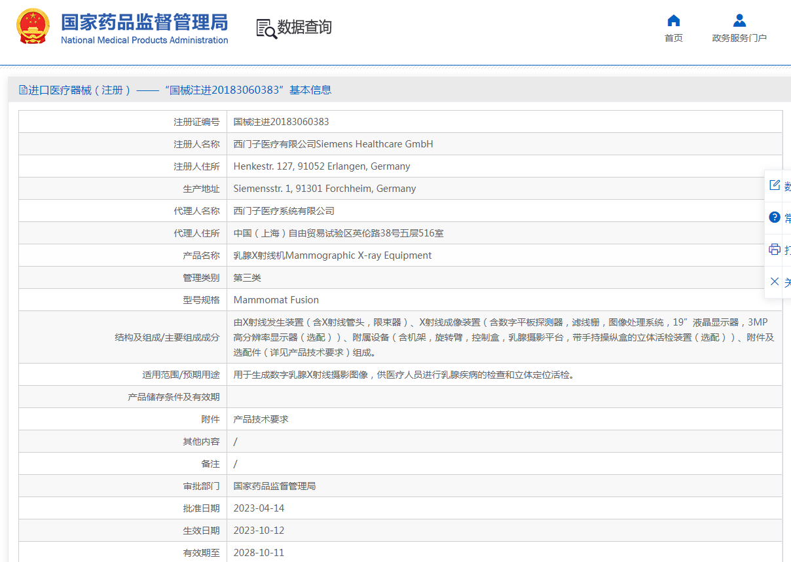This screenshot has width=791, height=562.
Task: Open the 产品技术要求 attachment
Action: pos(261,419)
